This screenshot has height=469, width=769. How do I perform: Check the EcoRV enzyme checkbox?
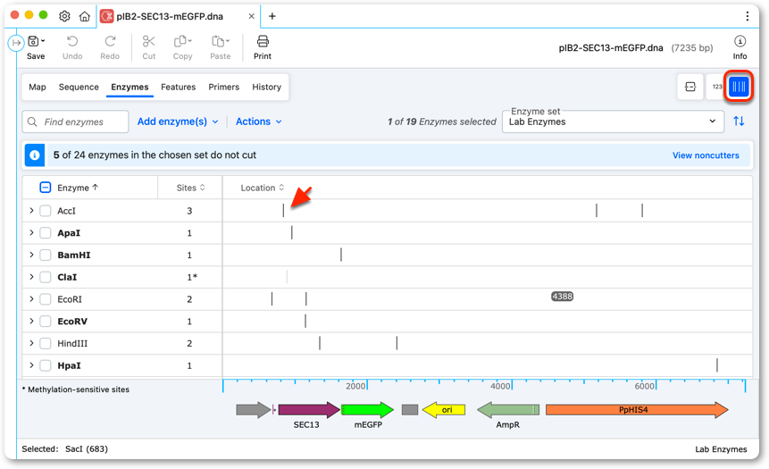tap(46, 322)
